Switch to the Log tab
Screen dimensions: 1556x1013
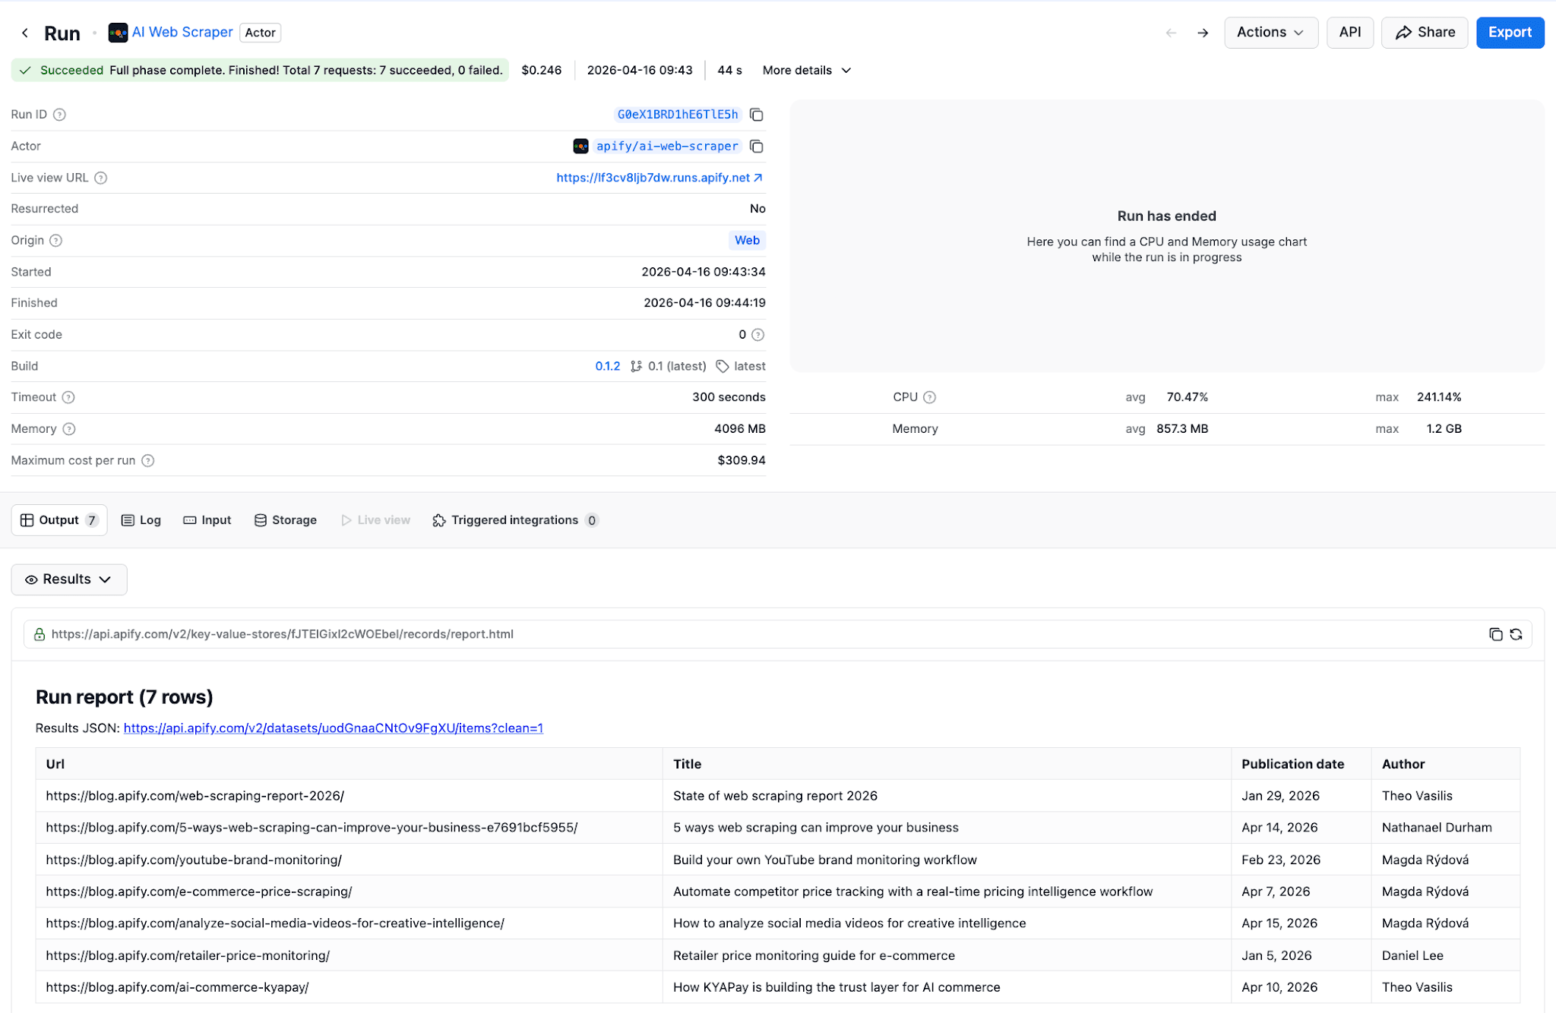[x=141, y=520]
